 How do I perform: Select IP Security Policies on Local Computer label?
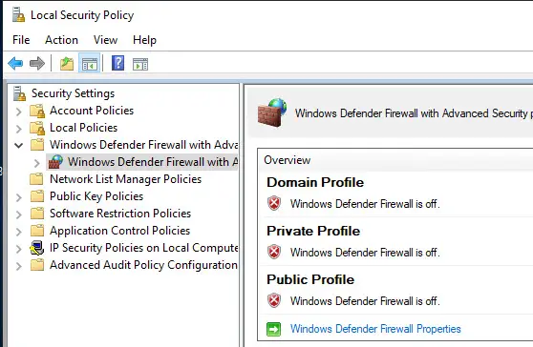(144, 248)
